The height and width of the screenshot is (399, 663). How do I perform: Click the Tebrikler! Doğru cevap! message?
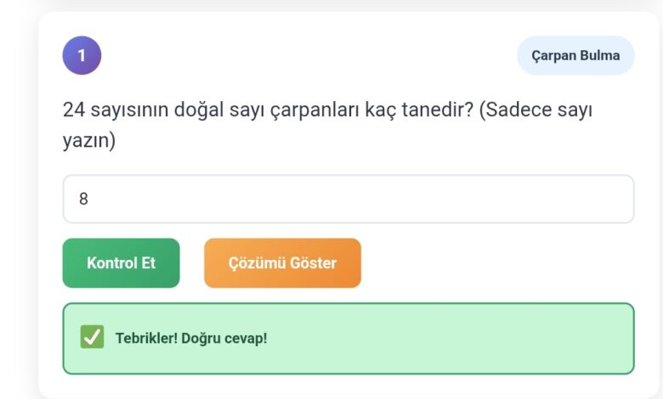click(x=191, y=338)
